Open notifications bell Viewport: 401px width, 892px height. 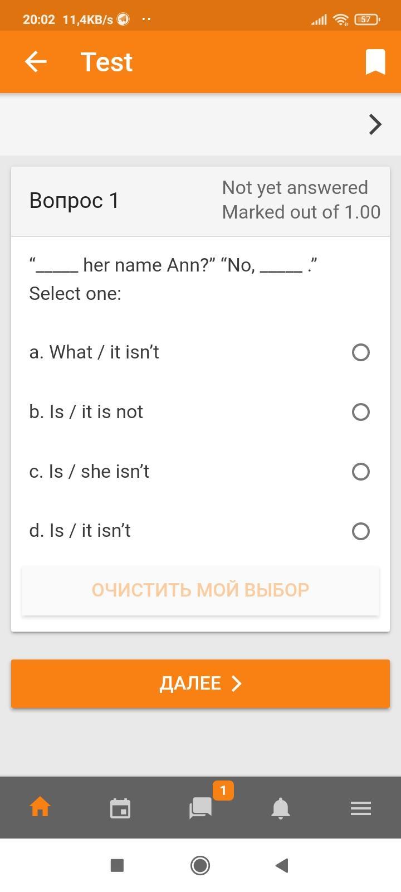pos(281,808)
